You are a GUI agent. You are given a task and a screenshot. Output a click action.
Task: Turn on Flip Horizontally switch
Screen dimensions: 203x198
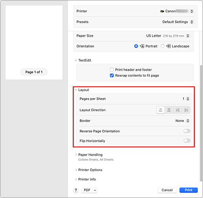(187, 141)
